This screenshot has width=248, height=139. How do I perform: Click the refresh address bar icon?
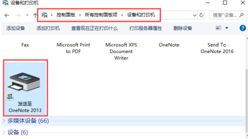tap(201, 15)
